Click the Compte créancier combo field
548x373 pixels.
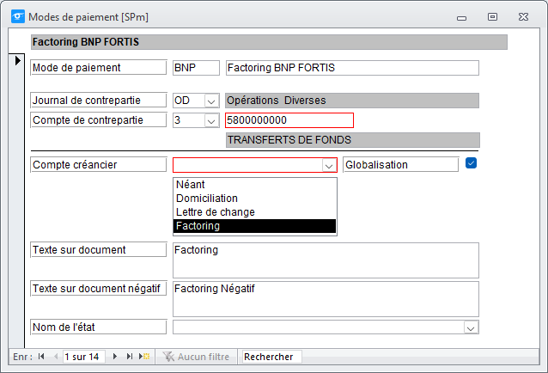(x=255, y=165)
